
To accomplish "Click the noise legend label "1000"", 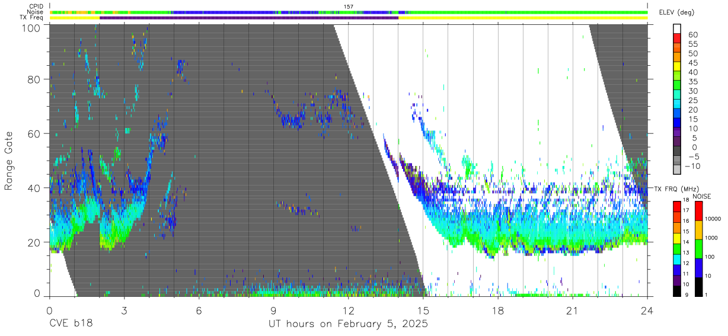I will click(x=712, y=238).
